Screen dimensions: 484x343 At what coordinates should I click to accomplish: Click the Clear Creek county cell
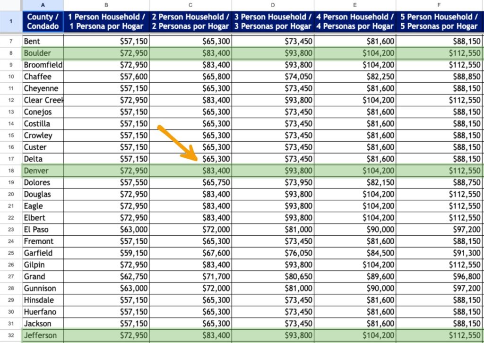pos(43,100)
